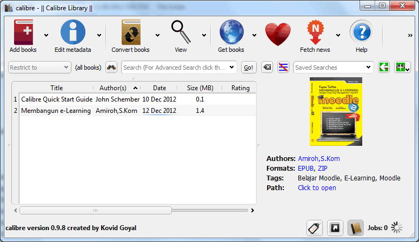Open advanced search binoculars icon
This screenshot has height=242, width=419.
(111, 68)
